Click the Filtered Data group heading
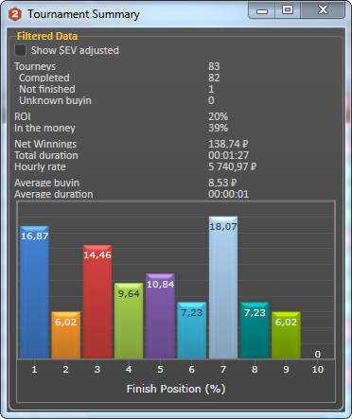 pos(47,36)
